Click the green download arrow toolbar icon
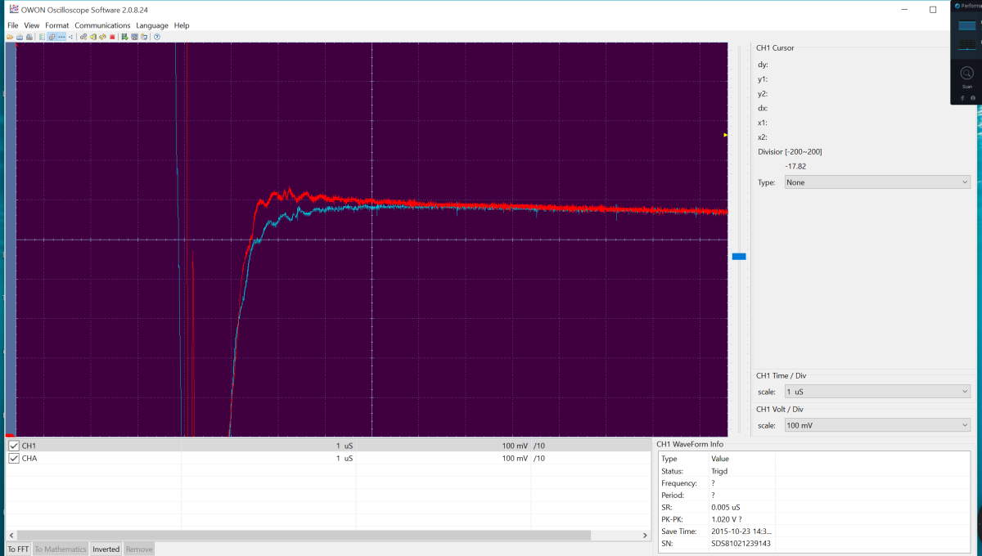 pos(125,37)
